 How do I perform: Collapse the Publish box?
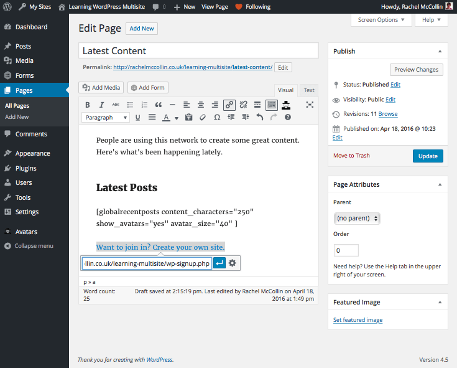pyautogui.click(x=440, y=51)
